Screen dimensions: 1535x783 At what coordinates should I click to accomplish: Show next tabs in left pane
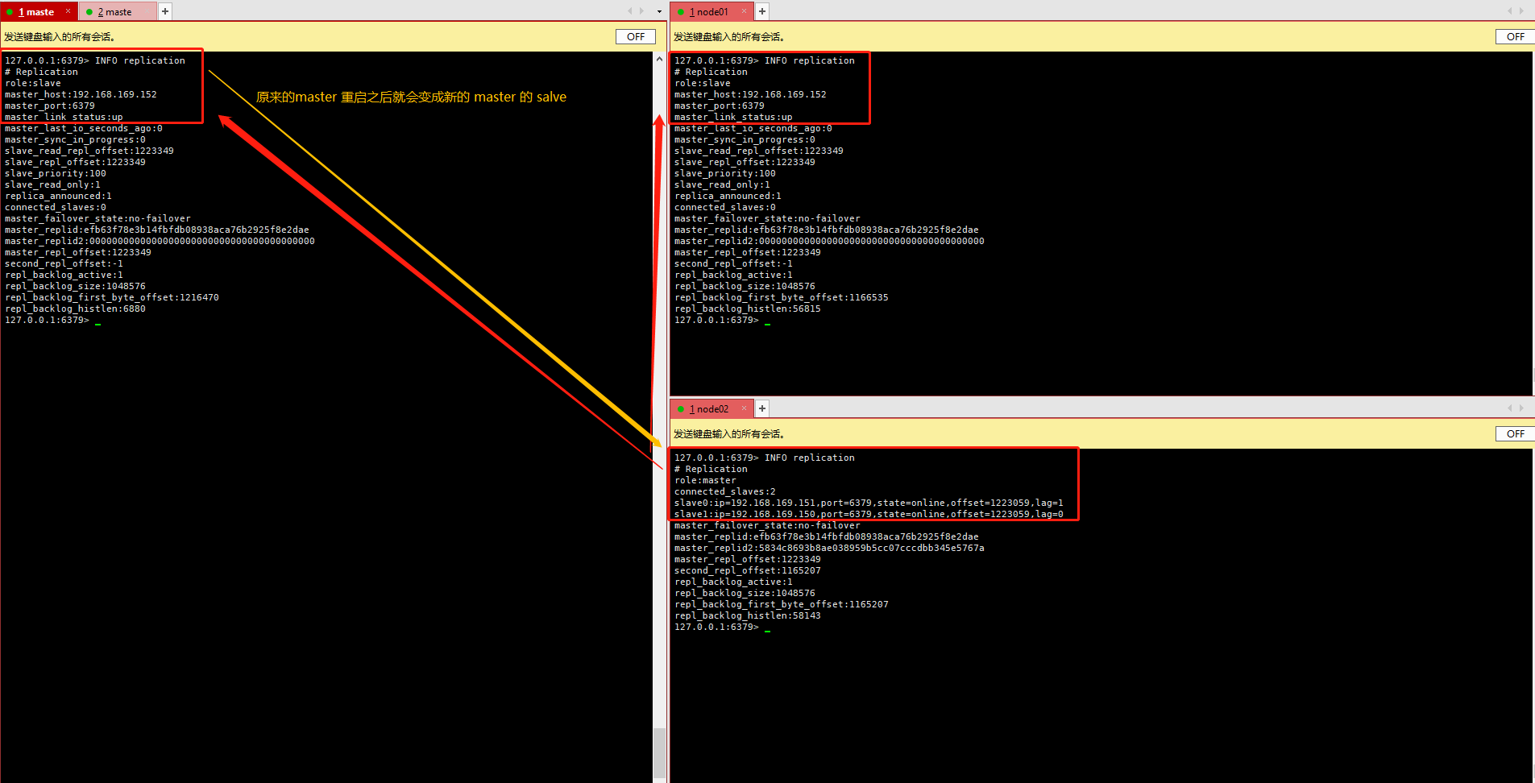(x=641, y=11)
